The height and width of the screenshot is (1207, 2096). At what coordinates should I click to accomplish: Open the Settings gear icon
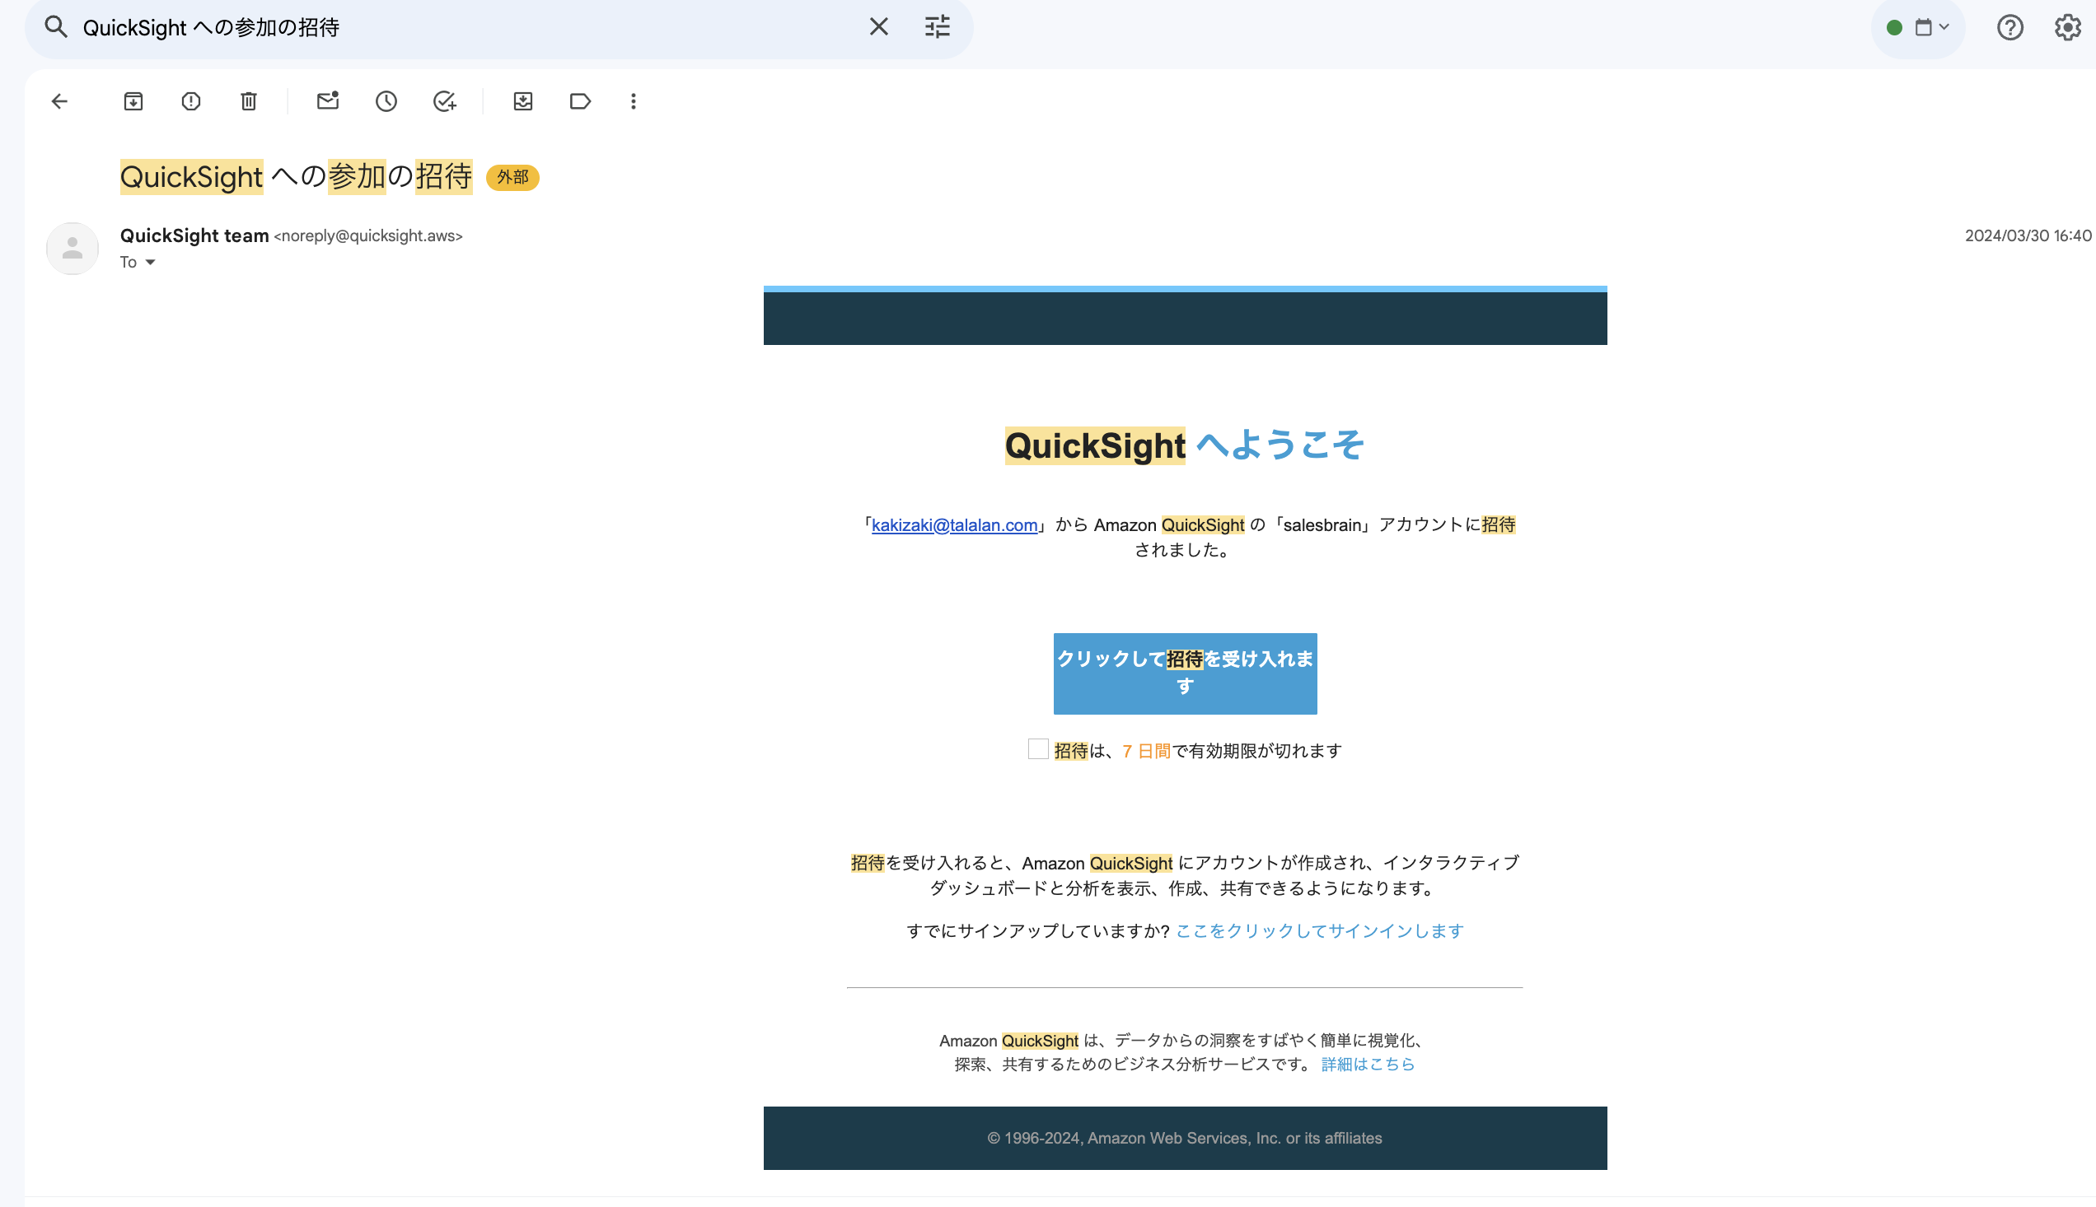2067,27
